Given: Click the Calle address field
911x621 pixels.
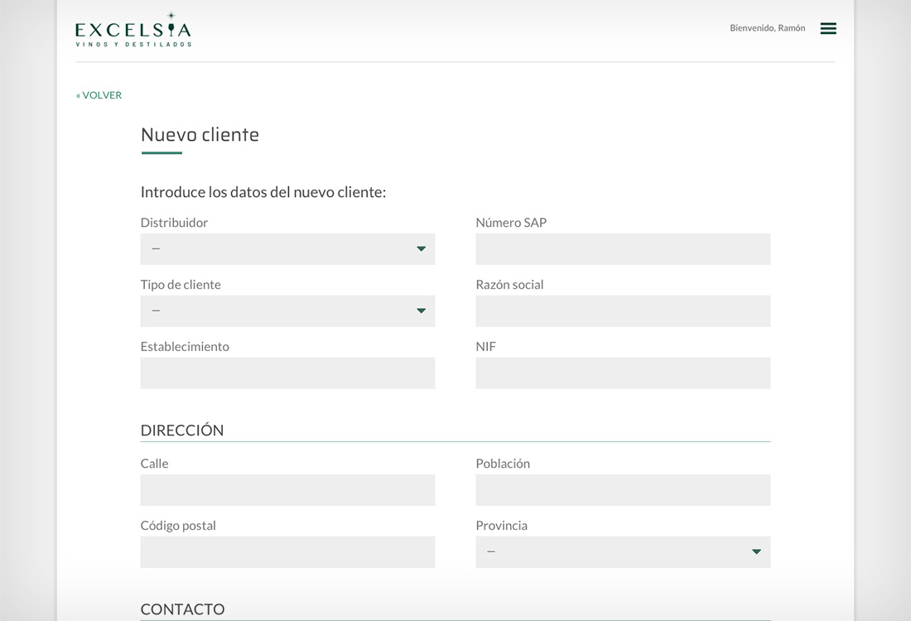Looking at the screenshot, I should tap(287, 490).
